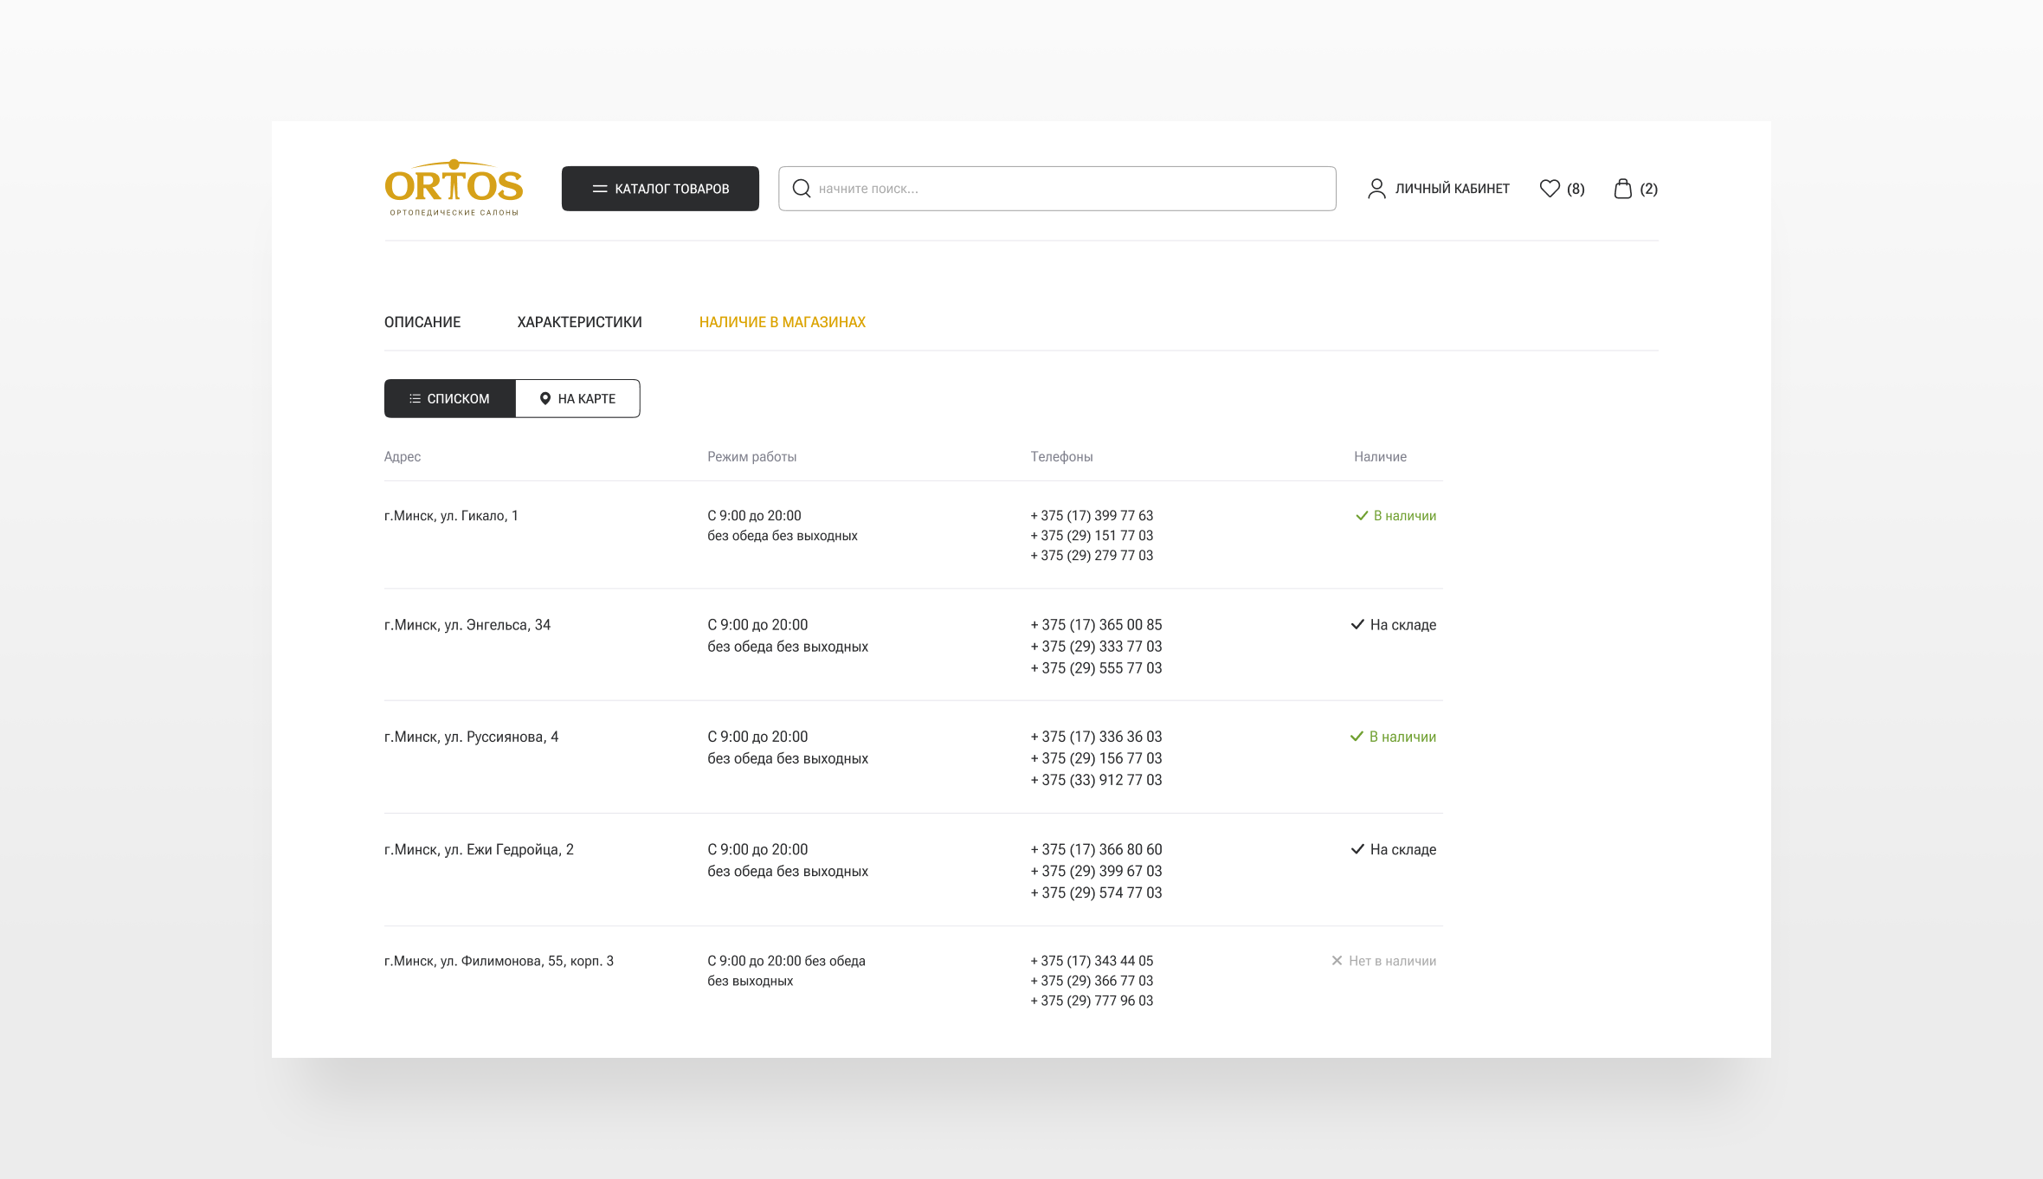2043x1179 pixels.
Task: Toggle store view to Списком
Action: [x=449, y=398]
